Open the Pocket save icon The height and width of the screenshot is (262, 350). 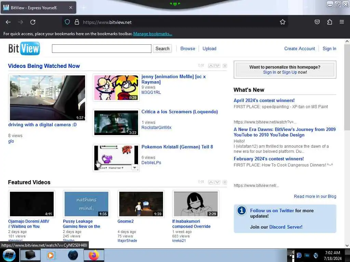[317, 22]
